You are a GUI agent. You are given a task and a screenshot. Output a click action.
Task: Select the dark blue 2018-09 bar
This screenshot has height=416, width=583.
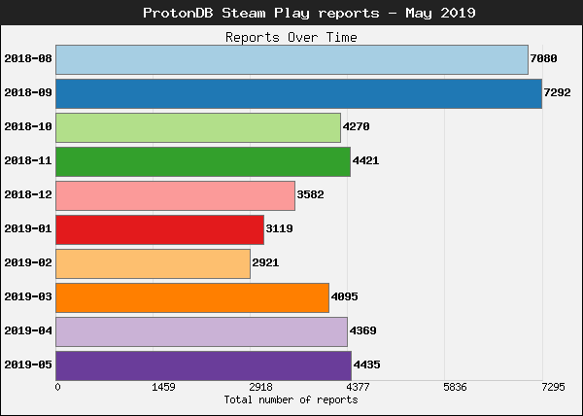coord(299,93)
